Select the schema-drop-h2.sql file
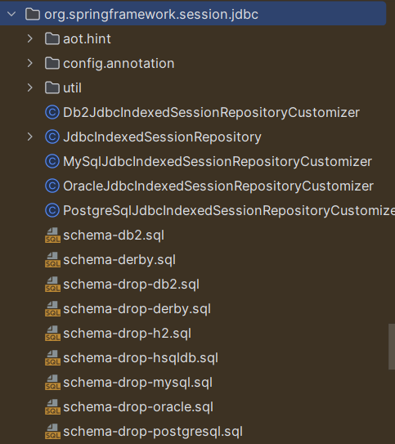This screenshot has height=444, width=395. [127, 334]
